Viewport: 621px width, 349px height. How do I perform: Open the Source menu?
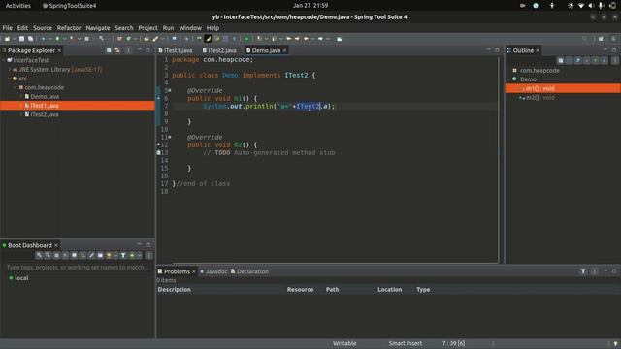(x=43, y=28)
